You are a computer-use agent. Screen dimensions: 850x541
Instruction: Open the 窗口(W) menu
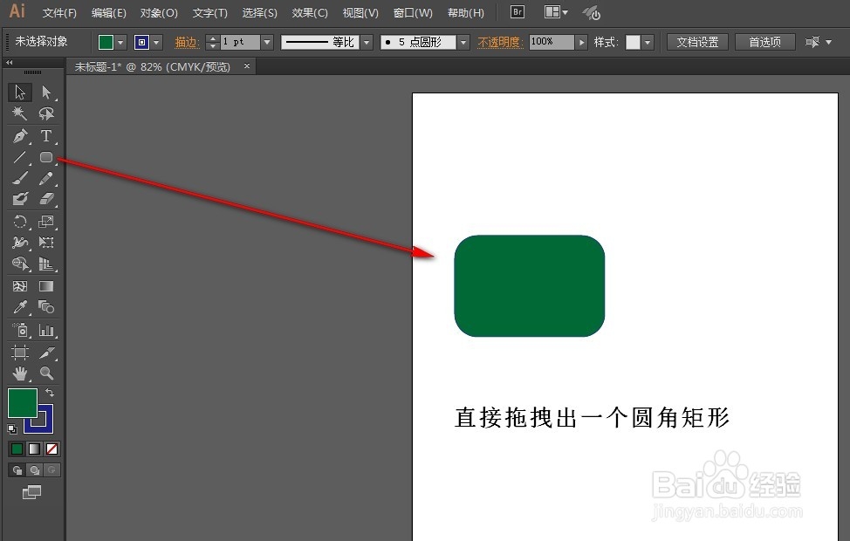pyautogui.click(x=412, y=12)
